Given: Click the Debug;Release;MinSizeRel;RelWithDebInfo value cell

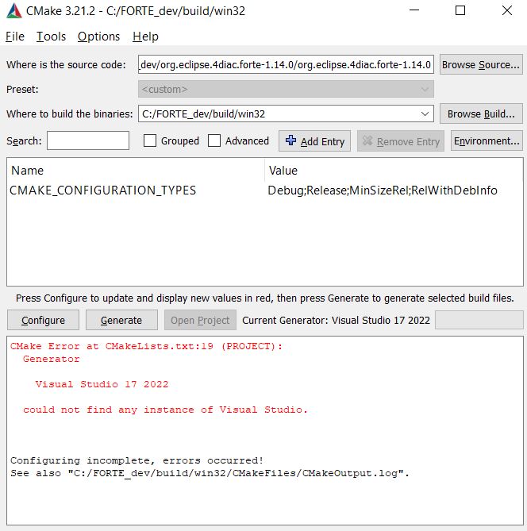Looking at the screenshot, I should (383, 190).
